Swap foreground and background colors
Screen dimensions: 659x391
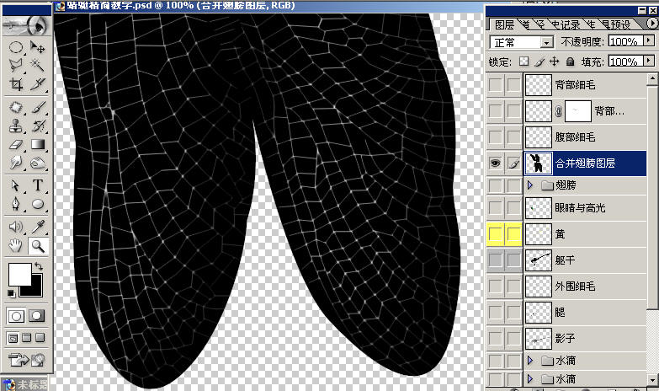click(x=38, y=266)
